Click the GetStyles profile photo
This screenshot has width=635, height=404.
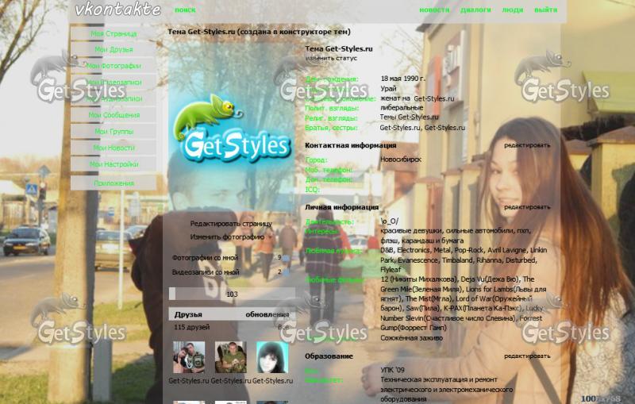(232, 128)
